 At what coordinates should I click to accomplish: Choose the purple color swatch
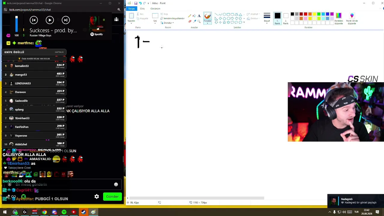(332, 14)
